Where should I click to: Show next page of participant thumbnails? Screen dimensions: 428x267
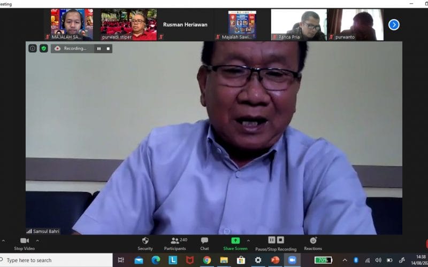pyautogui.click(x=394, y=25)
